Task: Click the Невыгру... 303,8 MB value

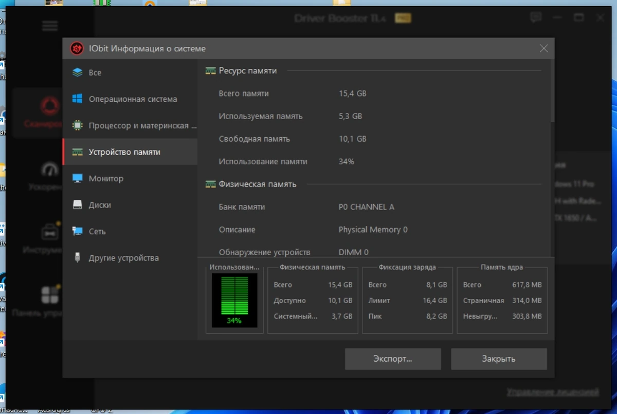Action: click(527, 316)
